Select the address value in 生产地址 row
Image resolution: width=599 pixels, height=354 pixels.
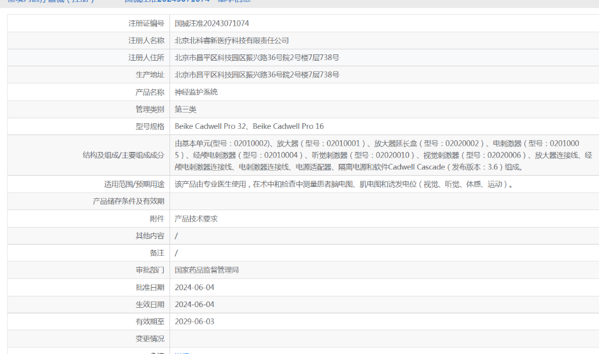(257, 75)
